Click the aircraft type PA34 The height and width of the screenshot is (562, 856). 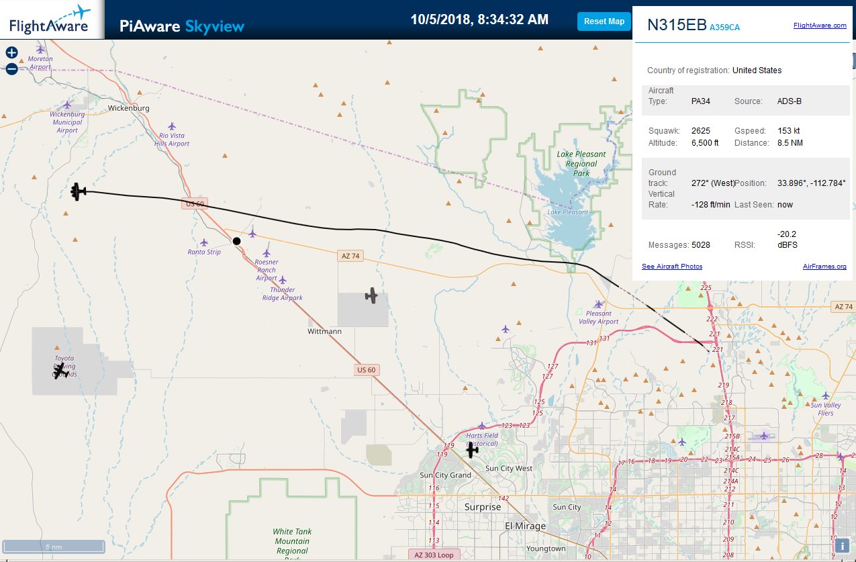701,101
